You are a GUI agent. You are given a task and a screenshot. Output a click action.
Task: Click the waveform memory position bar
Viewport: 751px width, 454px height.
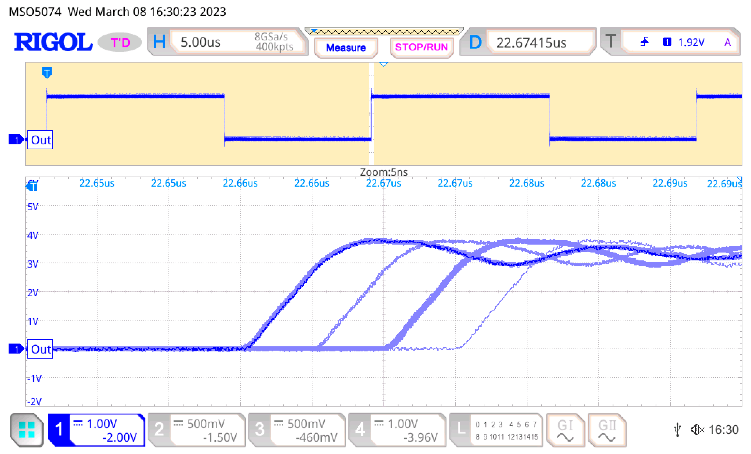tap(384, 31)
